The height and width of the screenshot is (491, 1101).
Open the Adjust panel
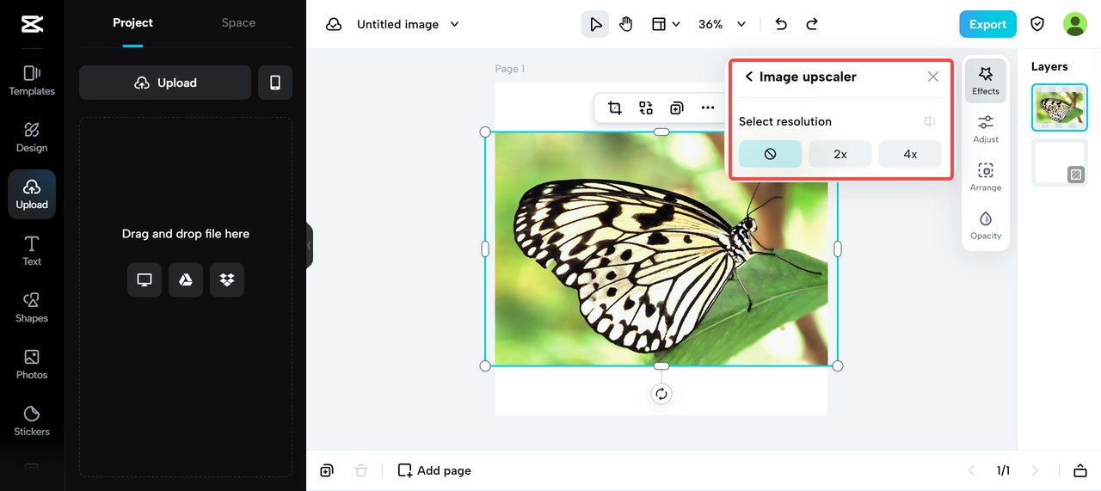click(986, 129)
